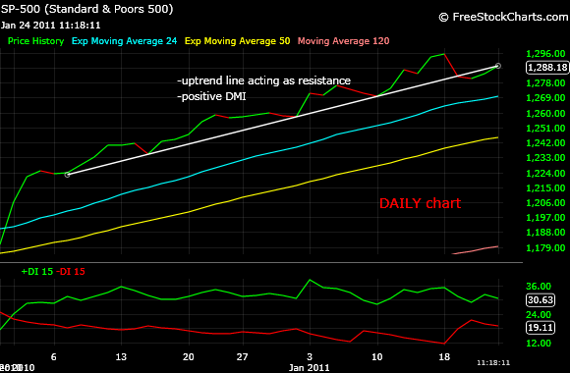Click the 1,224.00 price axis label

coord(545,173)
